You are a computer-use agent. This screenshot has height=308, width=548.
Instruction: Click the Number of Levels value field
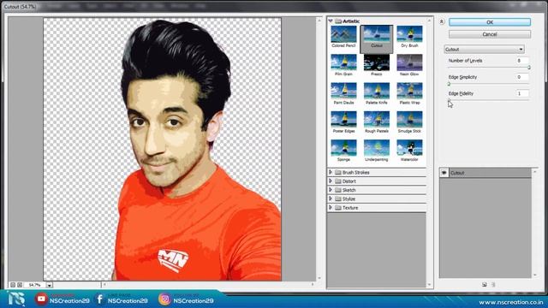(x=522, y=61)
